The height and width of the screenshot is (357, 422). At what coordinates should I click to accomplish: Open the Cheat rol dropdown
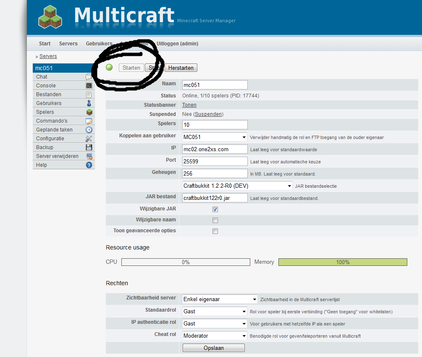tap(215, 336)
